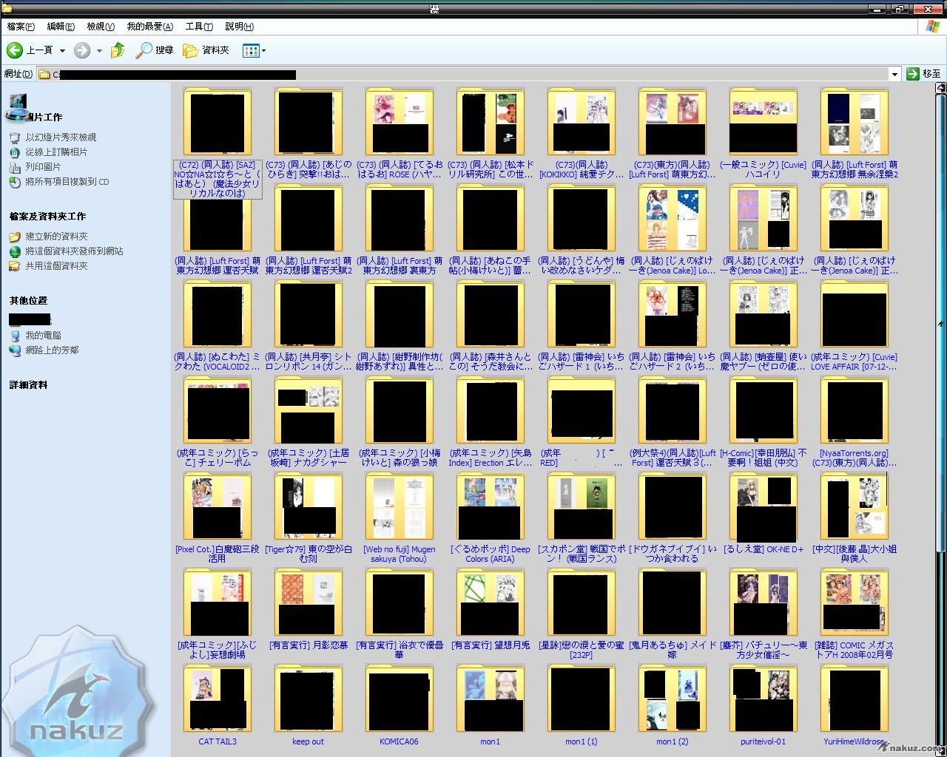Open the 工具(T) menu

click(199, 27)
